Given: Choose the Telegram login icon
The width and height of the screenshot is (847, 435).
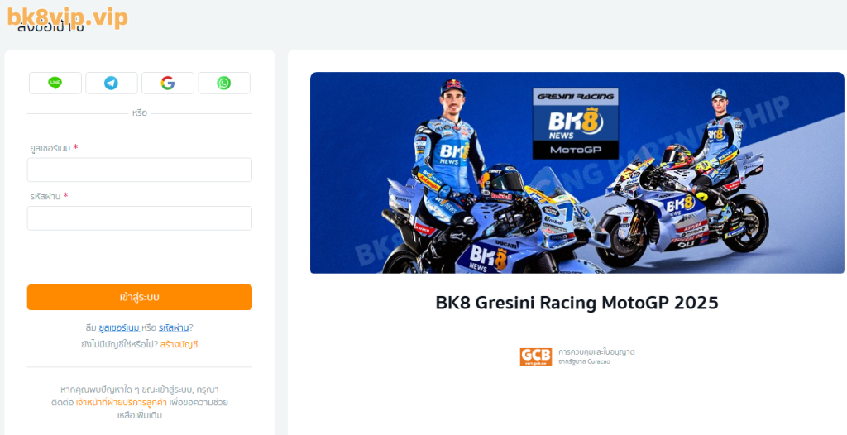Looking at the screenshot, I should 112,84.
